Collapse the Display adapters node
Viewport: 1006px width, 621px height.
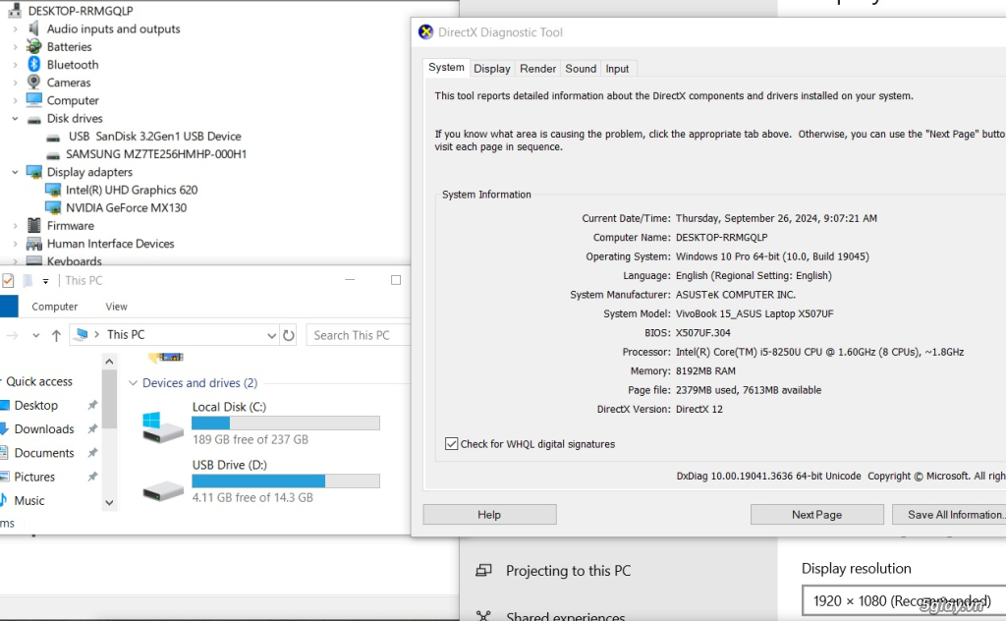16,172
